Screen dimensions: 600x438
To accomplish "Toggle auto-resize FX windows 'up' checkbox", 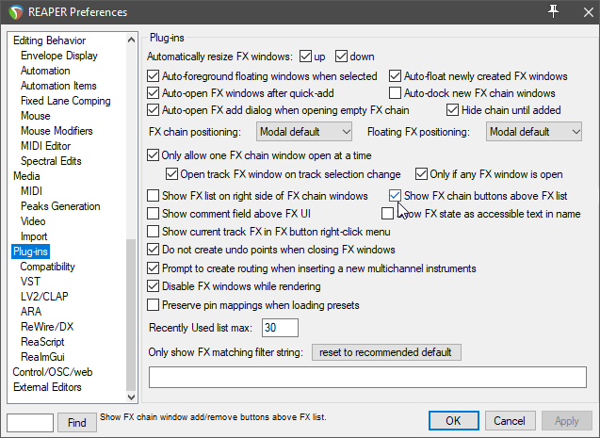I will (306, 57).
